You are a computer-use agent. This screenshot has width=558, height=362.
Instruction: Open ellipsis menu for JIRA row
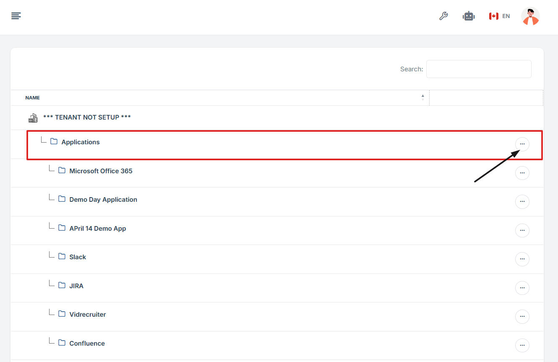[522, 288]
